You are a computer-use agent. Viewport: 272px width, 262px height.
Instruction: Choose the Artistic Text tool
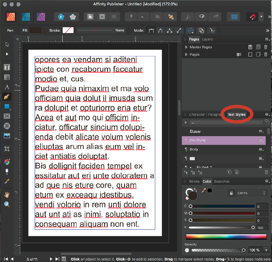click(x=7, y=87)
